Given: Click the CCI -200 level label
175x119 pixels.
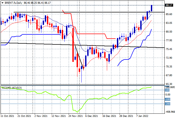Looking at the screenshot, I should click(x=168, y=104).
